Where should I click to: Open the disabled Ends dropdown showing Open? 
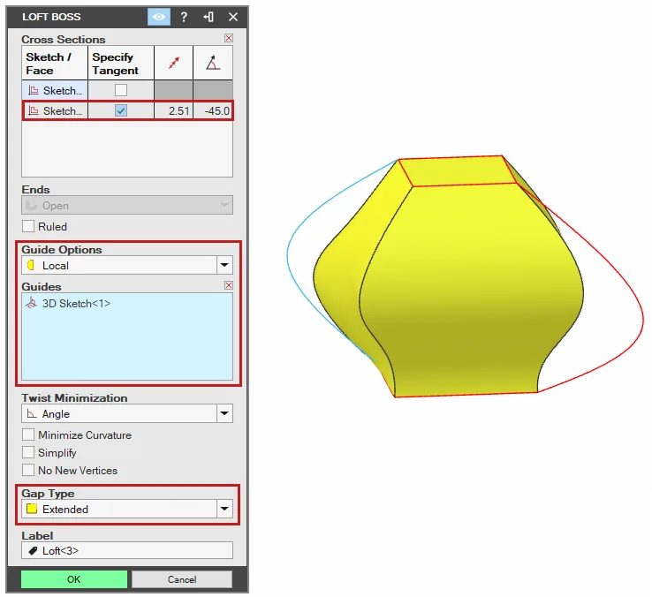tap(127, 206)
